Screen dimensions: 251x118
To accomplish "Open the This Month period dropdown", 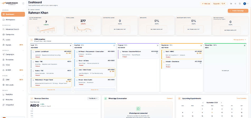I will [93, 98].
